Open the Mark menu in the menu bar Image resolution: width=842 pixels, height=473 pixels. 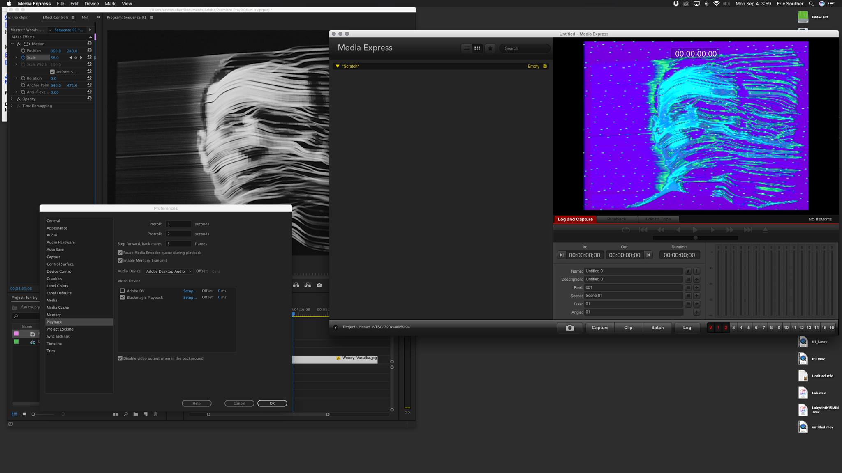[110, 4]
